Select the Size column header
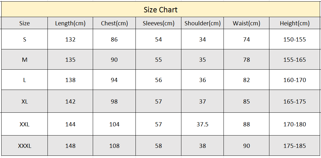Image resolution: width=321 pixels, height=158 pixels. (25, 23)
